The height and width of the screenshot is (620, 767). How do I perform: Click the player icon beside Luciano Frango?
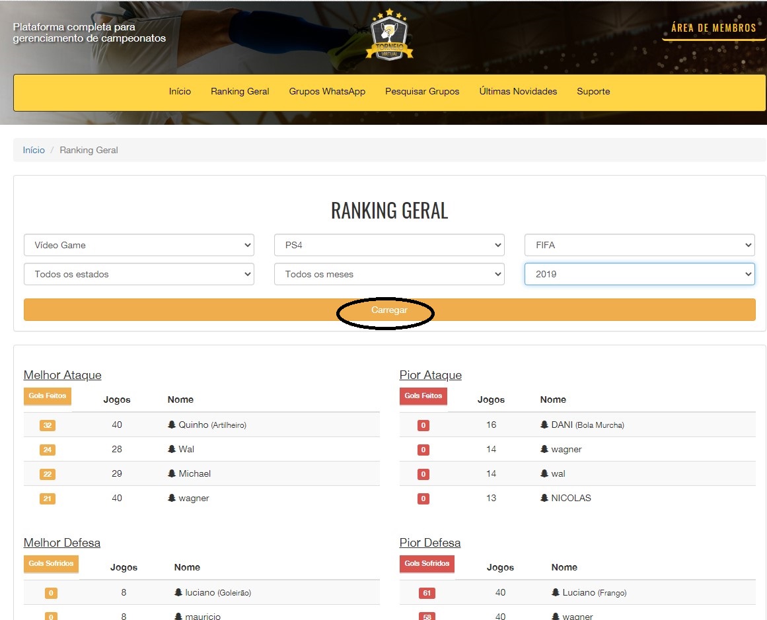(x=556, y=593)
